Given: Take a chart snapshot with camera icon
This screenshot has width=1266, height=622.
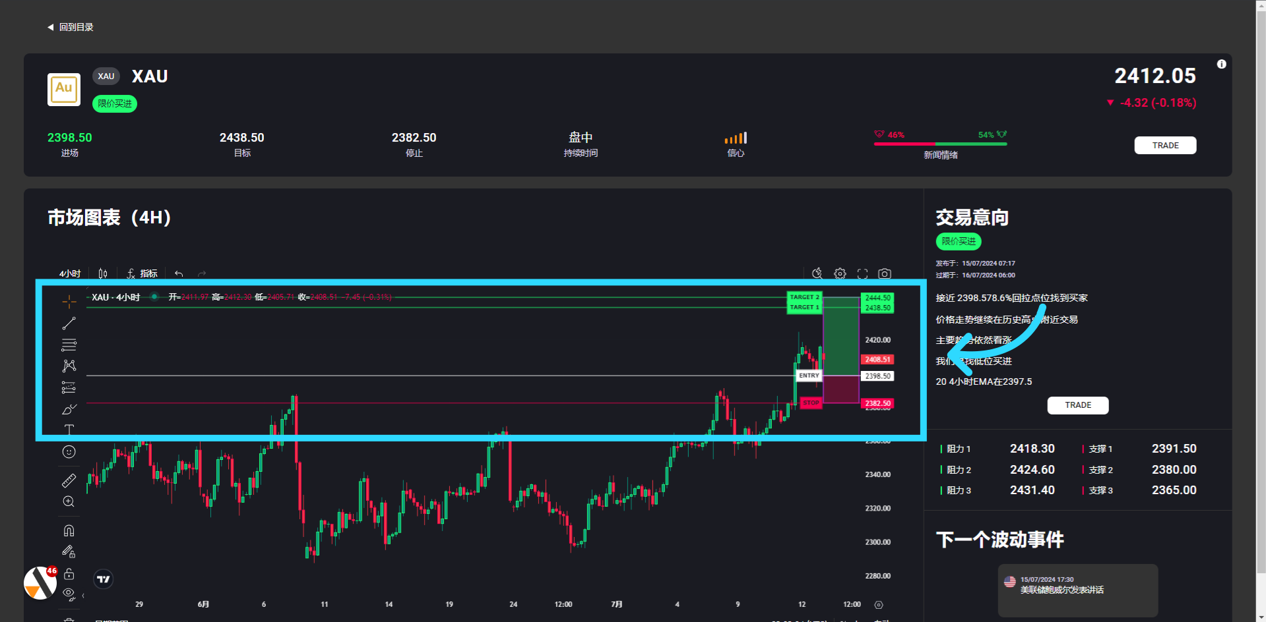Looking at the screenshot, I should [885, 273].
